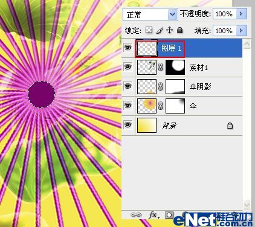The height and width of the screenshot is (227, 255).
Task: Click the 不透明度 100% value field
Action: (224, 14)
